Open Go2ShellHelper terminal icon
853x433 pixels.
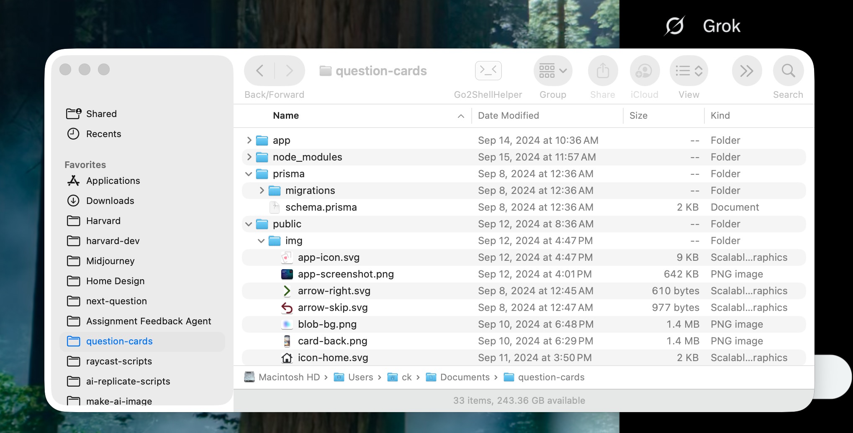click(x=488, y=70)
